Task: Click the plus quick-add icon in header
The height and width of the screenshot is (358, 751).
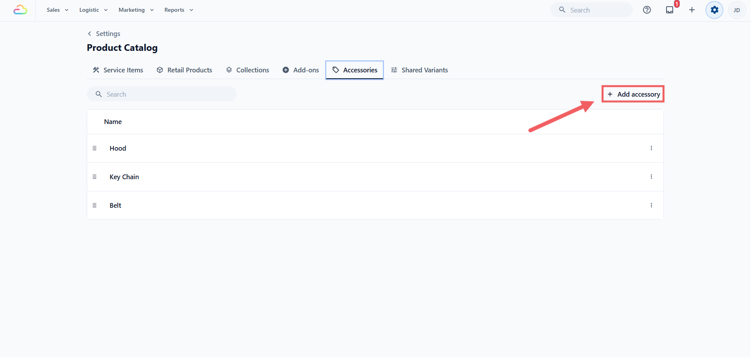Action: pyautogui.click(x=692, y=10)
